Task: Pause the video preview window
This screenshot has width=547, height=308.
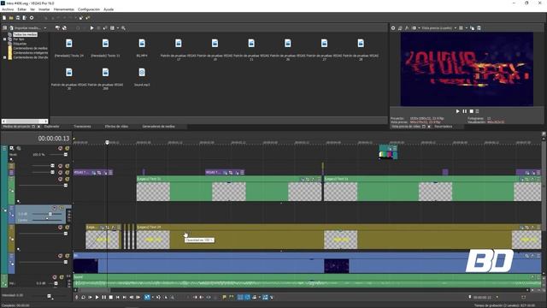Action: (465, 111)
